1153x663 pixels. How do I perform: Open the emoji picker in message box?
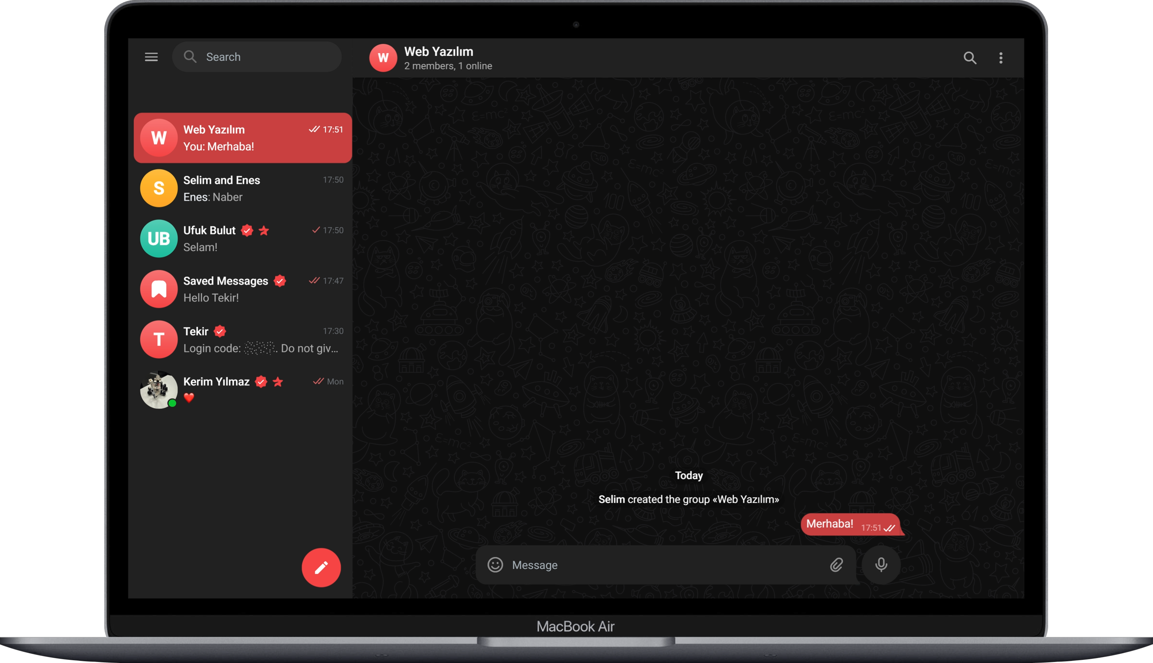coord(495,565)
